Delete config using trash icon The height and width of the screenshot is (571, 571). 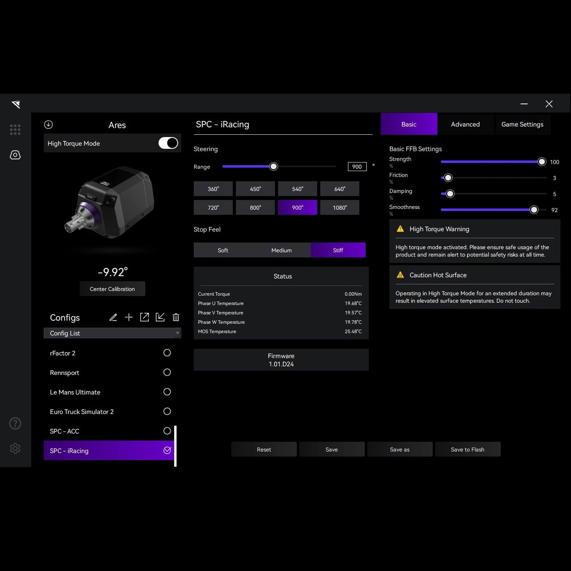[176, 318]
